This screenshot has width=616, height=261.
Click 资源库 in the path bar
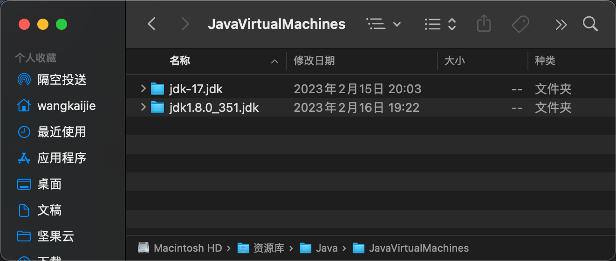click(x=268, y=248)
